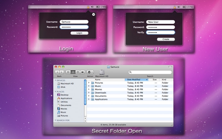The height and width of the screenshot is (139, 222).
Task: Click sidebar scroll up arrow
Action: 85,118
